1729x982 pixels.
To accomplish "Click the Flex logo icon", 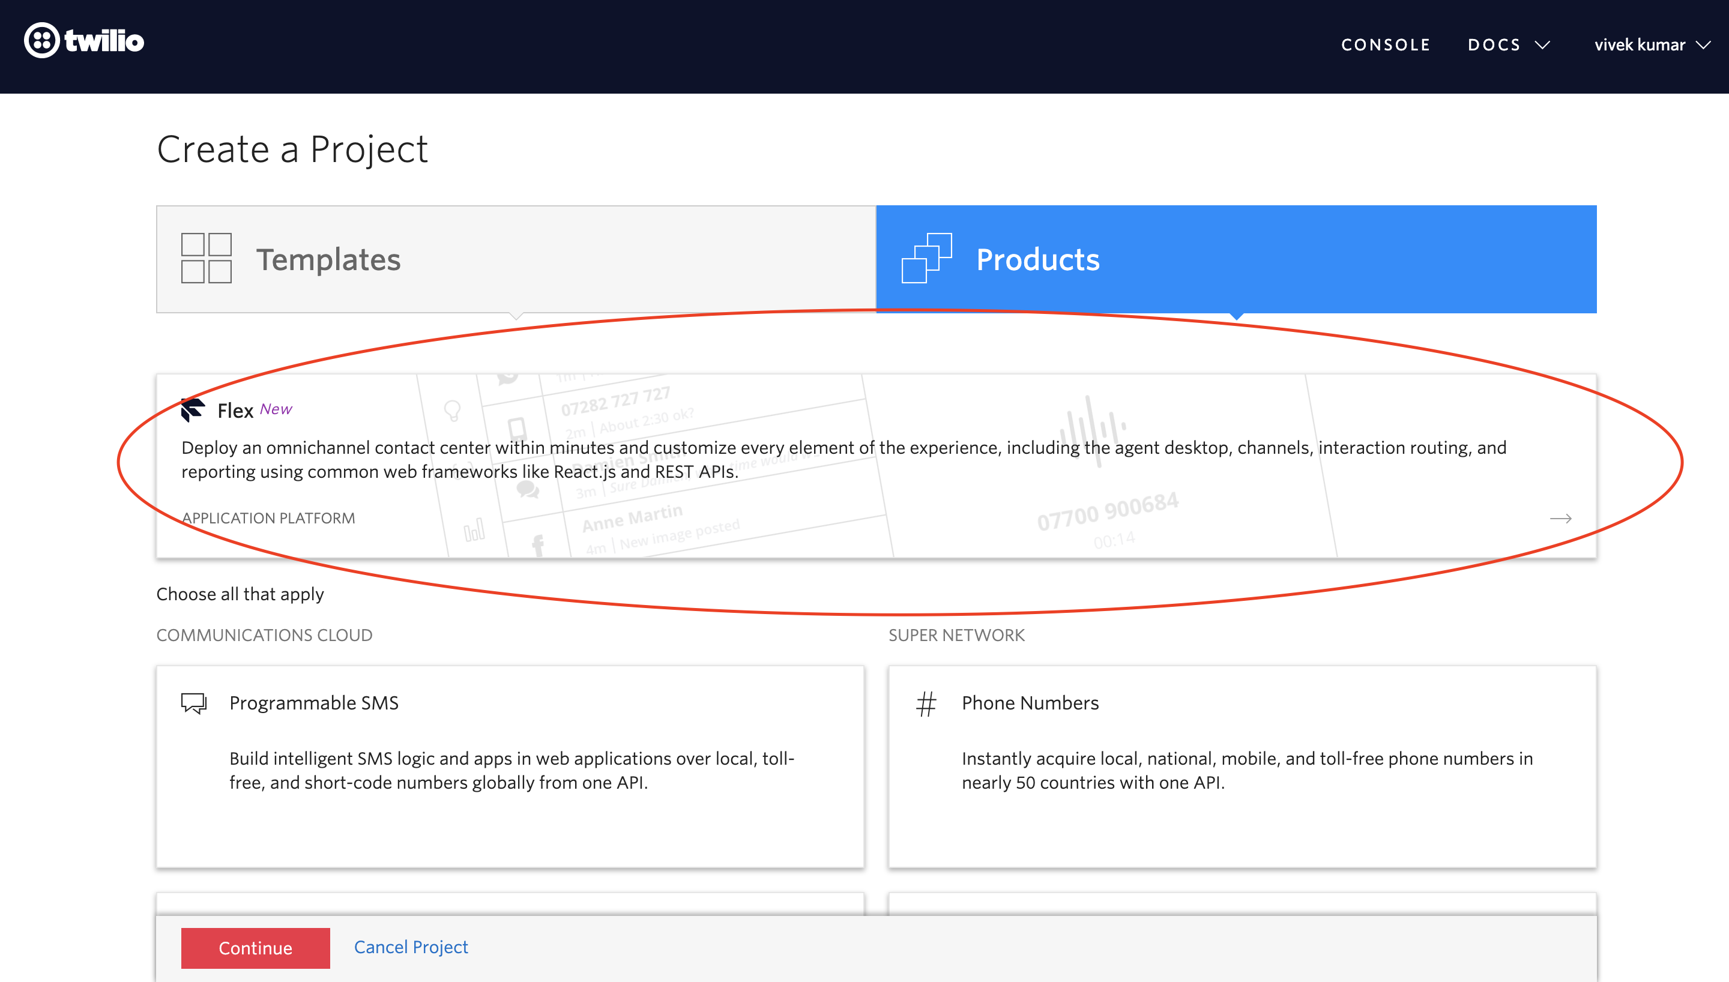I will click(x=193, y=409).
